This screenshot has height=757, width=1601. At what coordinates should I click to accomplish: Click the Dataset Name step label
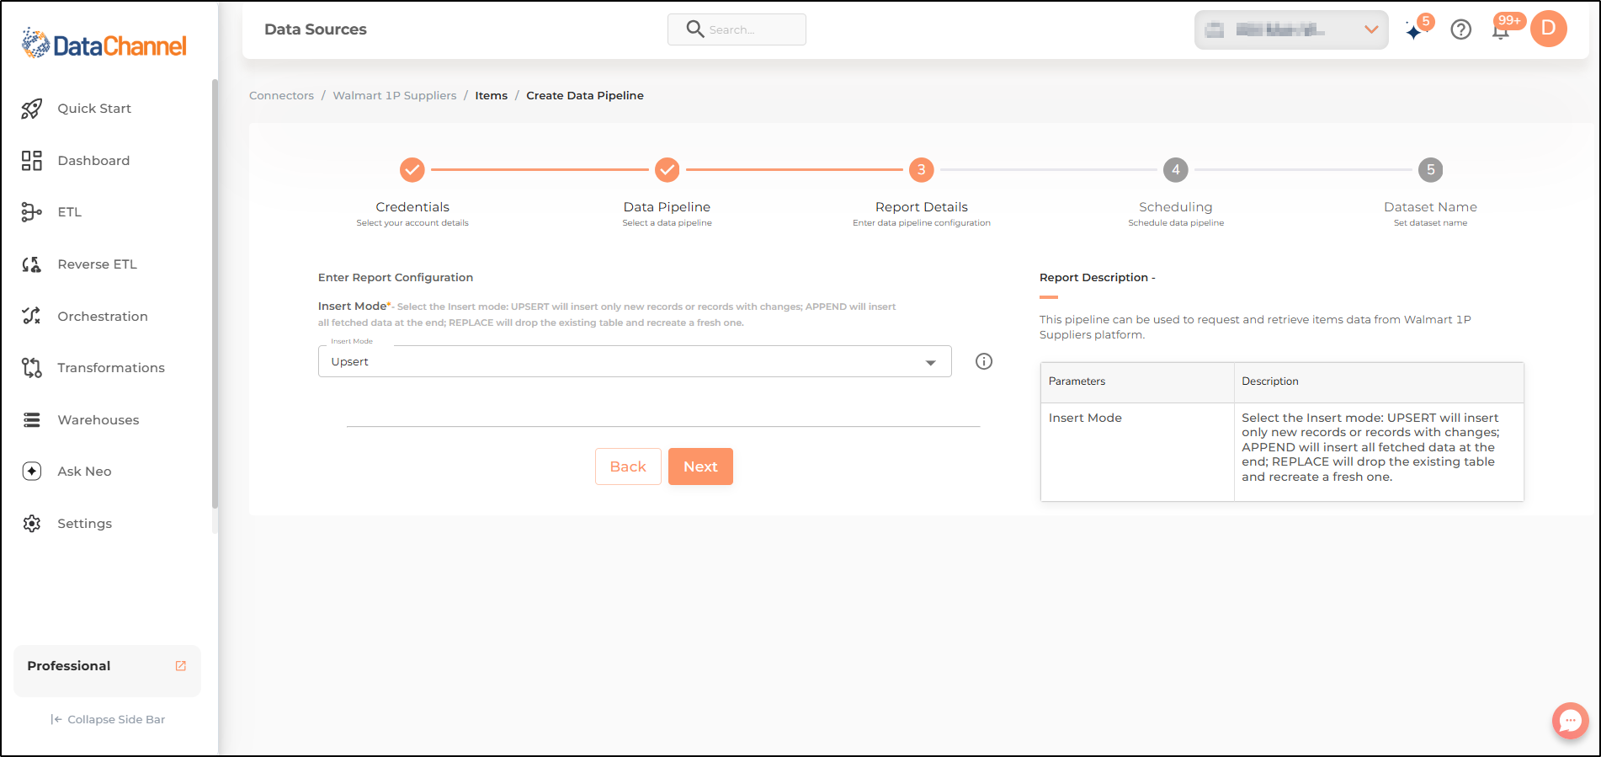(1430, 207)
